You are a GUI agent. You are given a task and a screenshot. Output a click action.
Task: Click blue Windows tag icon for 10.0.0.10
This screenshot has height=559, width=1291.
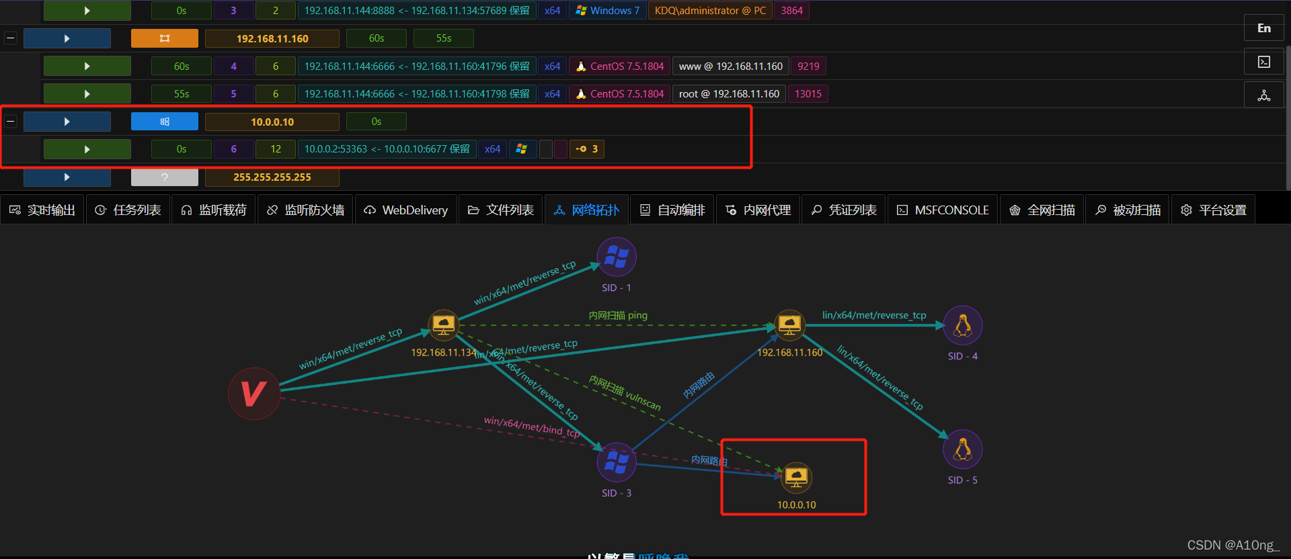pyautogui.click(x=165, y=122)
